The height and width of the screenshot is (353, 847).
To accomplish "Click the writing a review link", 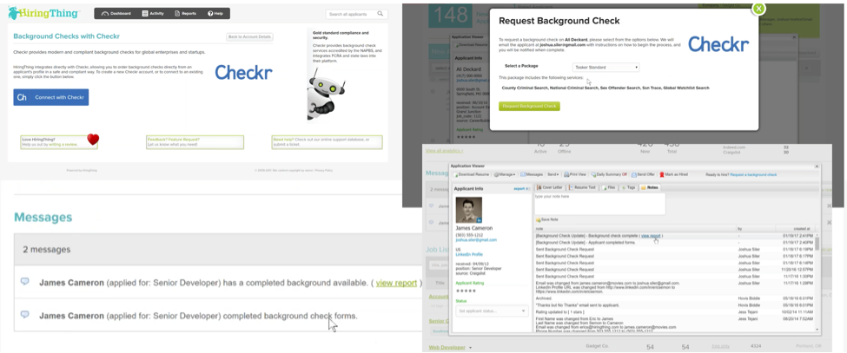I will point(63,145).
